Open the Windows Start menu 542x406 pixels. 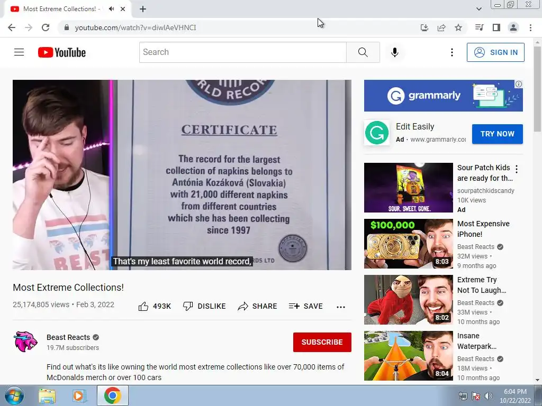(14, 395)
